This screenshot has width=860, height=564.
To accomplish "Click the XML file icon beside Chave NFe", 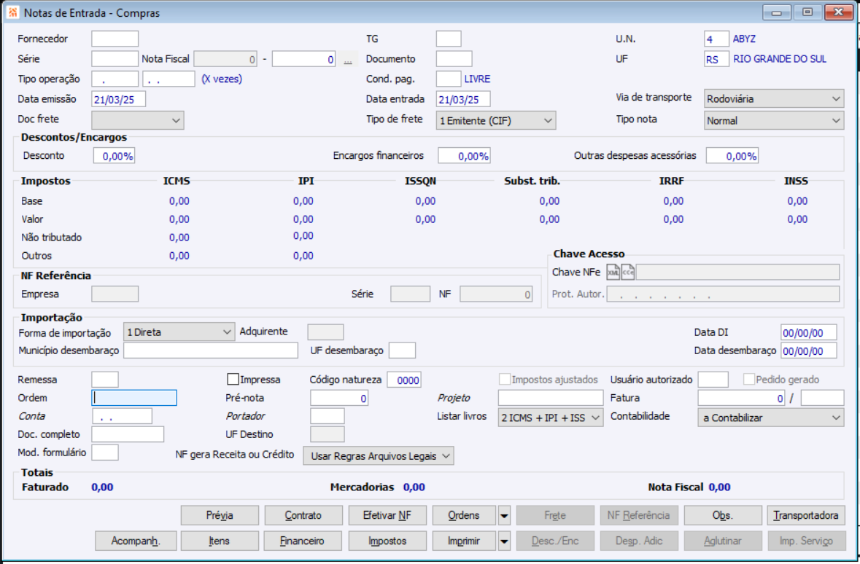I will (x=613, y=273).
